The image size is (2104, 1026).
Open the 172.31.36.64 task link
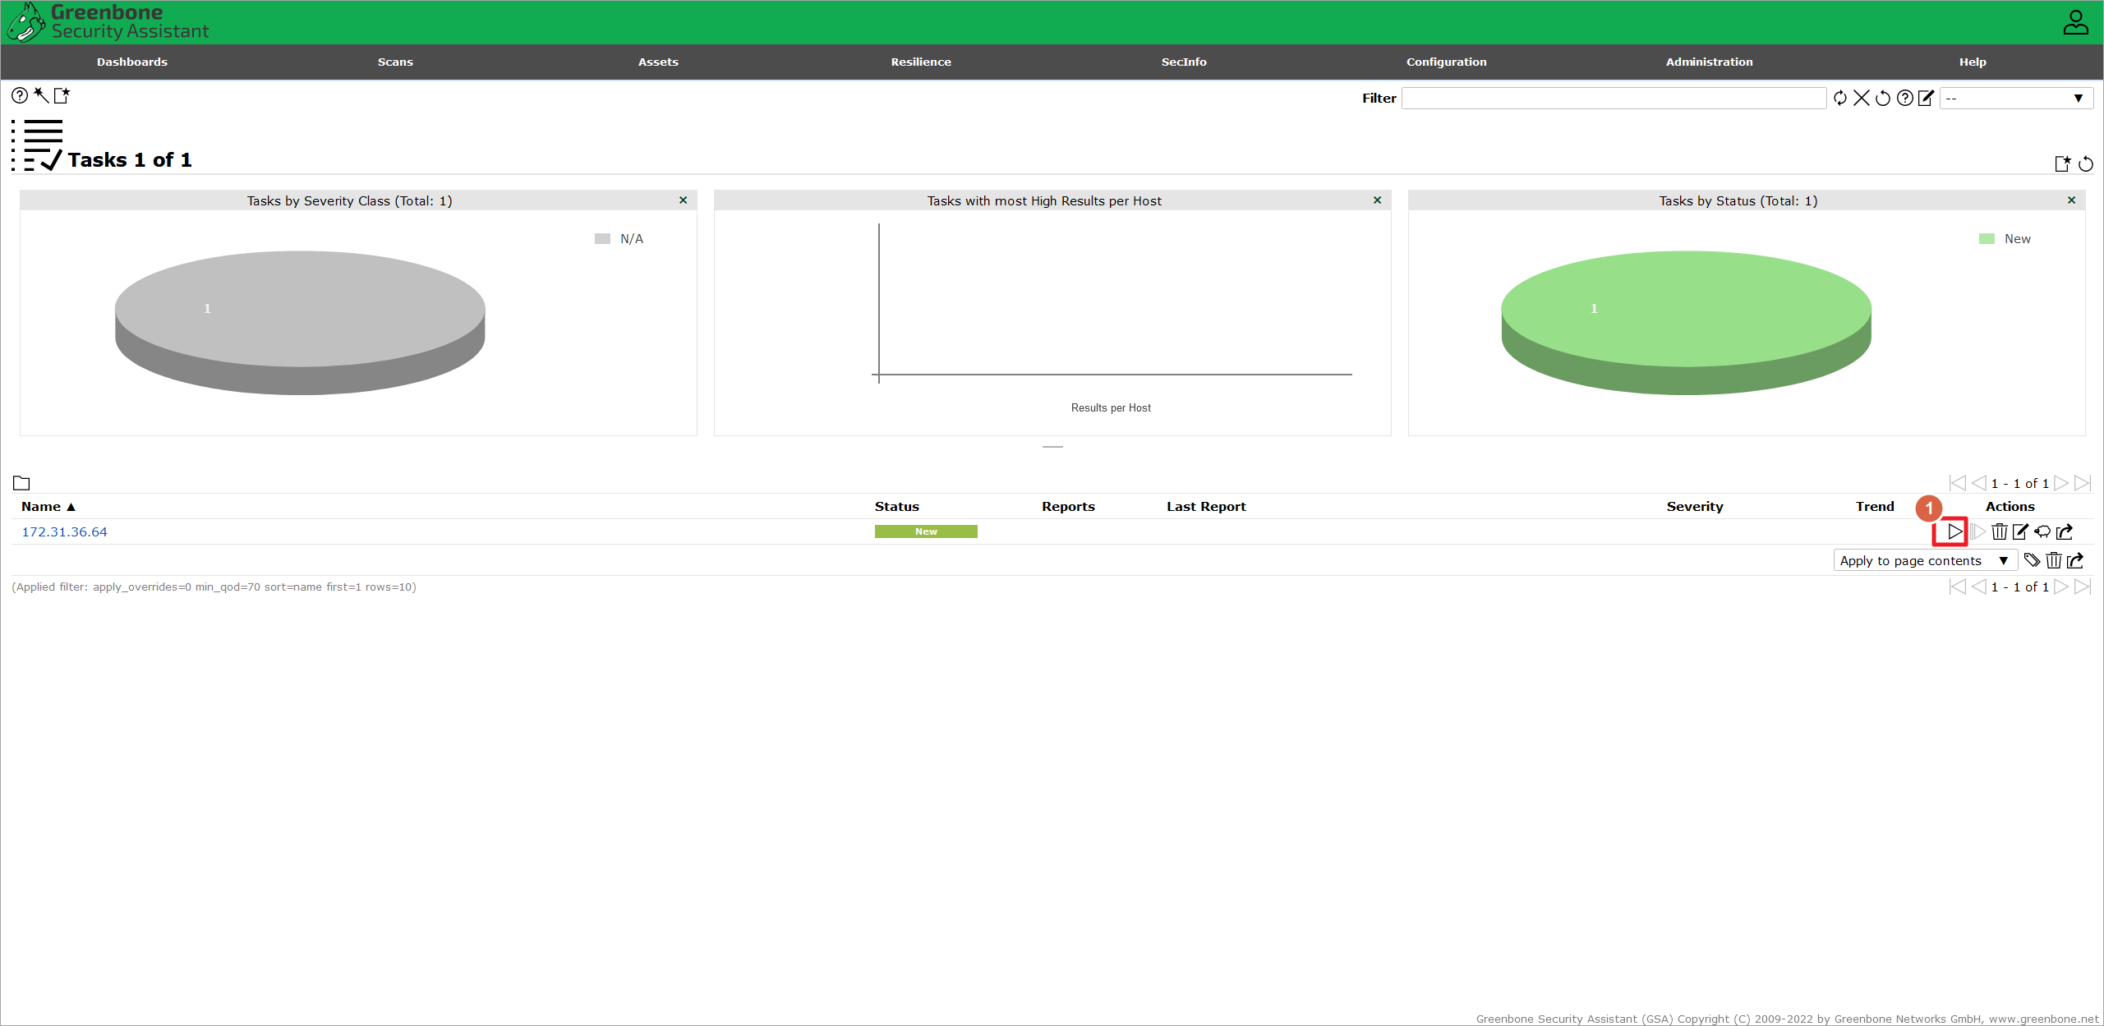point(64,531)
